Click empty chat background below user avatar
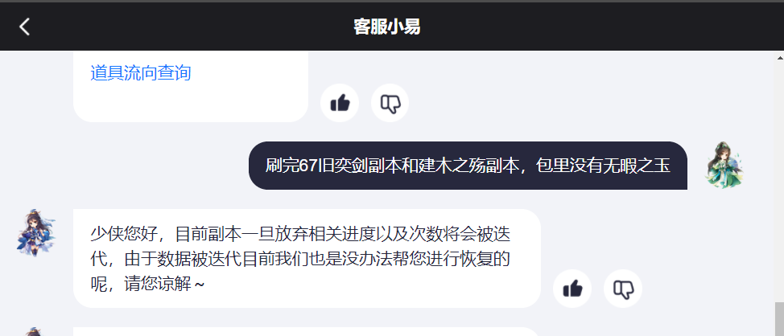Screen dimensions: 784x336 click(724, 235)
